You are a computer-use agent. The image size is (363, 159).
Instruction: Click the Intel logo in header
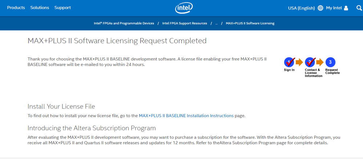[184, 8]
